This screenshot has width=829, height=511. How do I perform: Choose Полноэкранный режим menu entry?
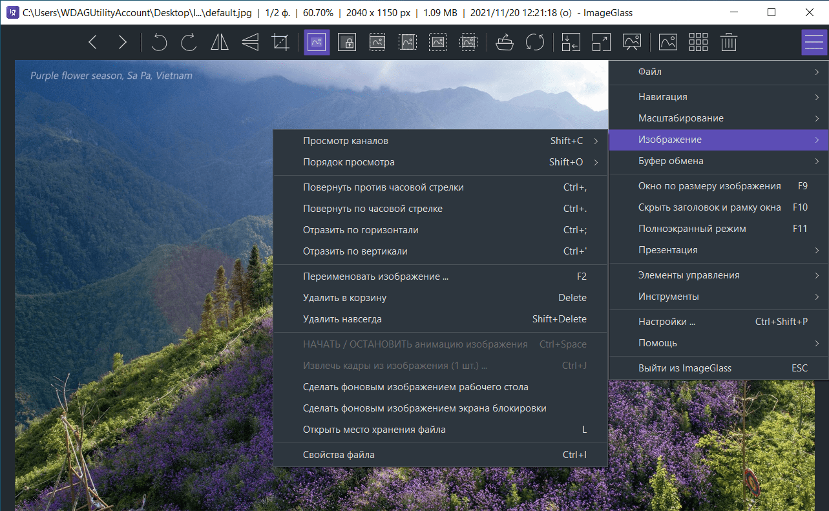(x=719, y=229)
